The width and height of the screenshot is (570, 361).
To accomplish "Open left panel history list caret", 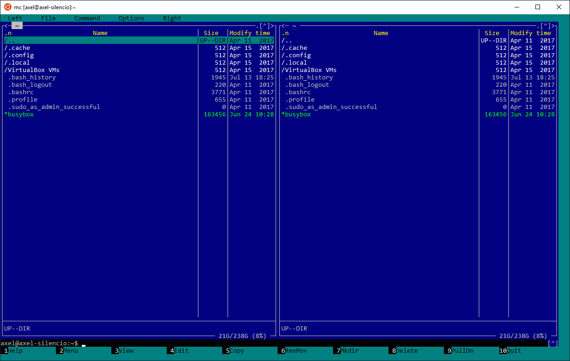I will tap(265, 26).
